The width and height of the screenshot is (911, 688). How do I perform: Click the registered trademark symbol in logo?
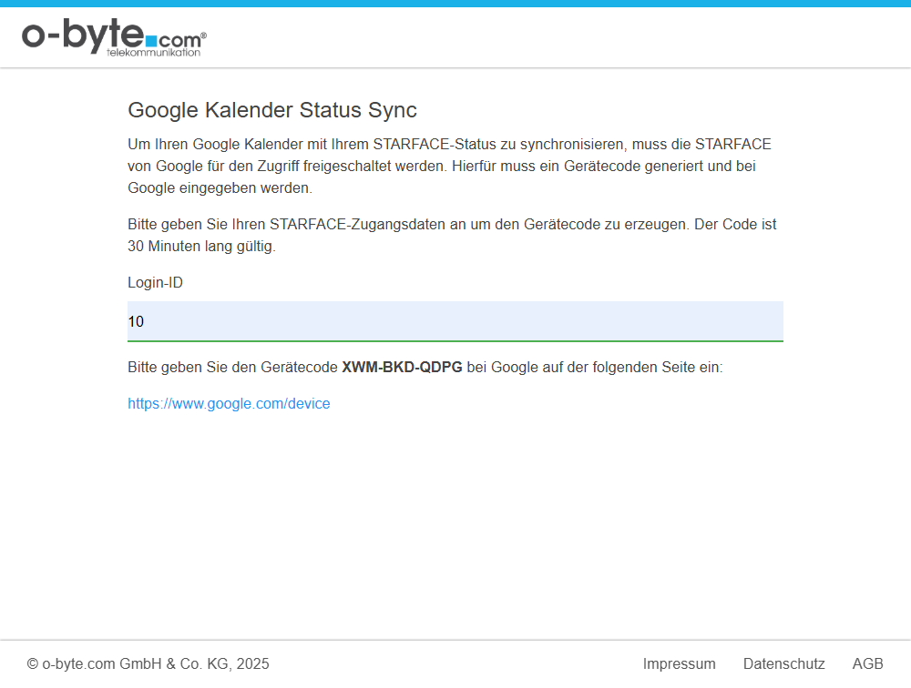click(203, 36)
